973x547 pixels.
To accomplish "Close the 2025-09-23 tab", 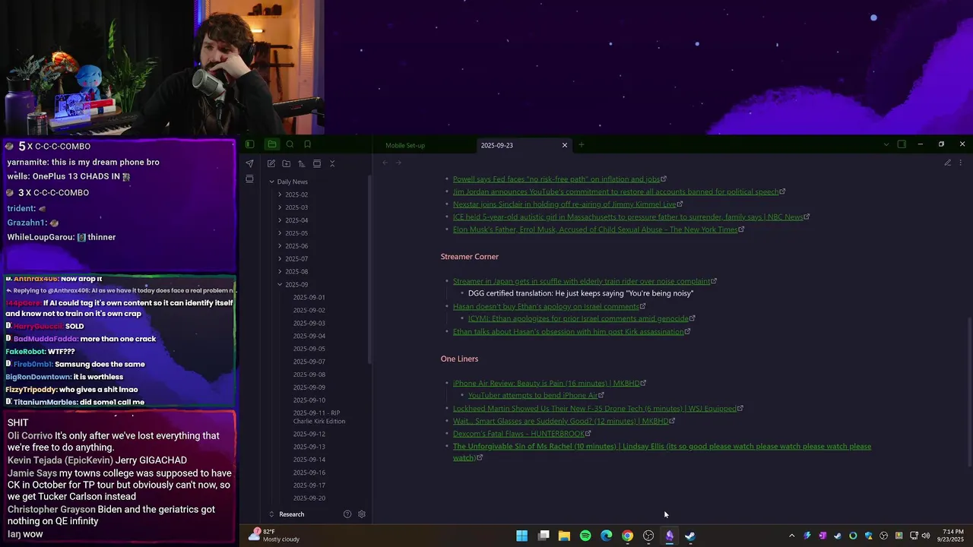I will [x=564, y=145].
